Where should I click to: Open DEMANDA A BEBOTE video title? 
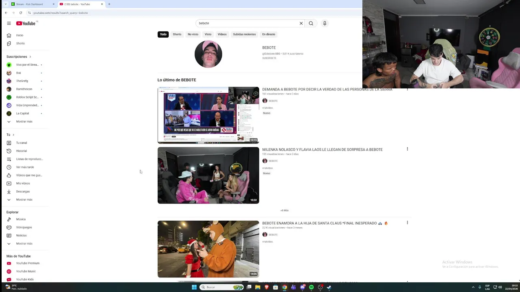click(x=327, y=89)
